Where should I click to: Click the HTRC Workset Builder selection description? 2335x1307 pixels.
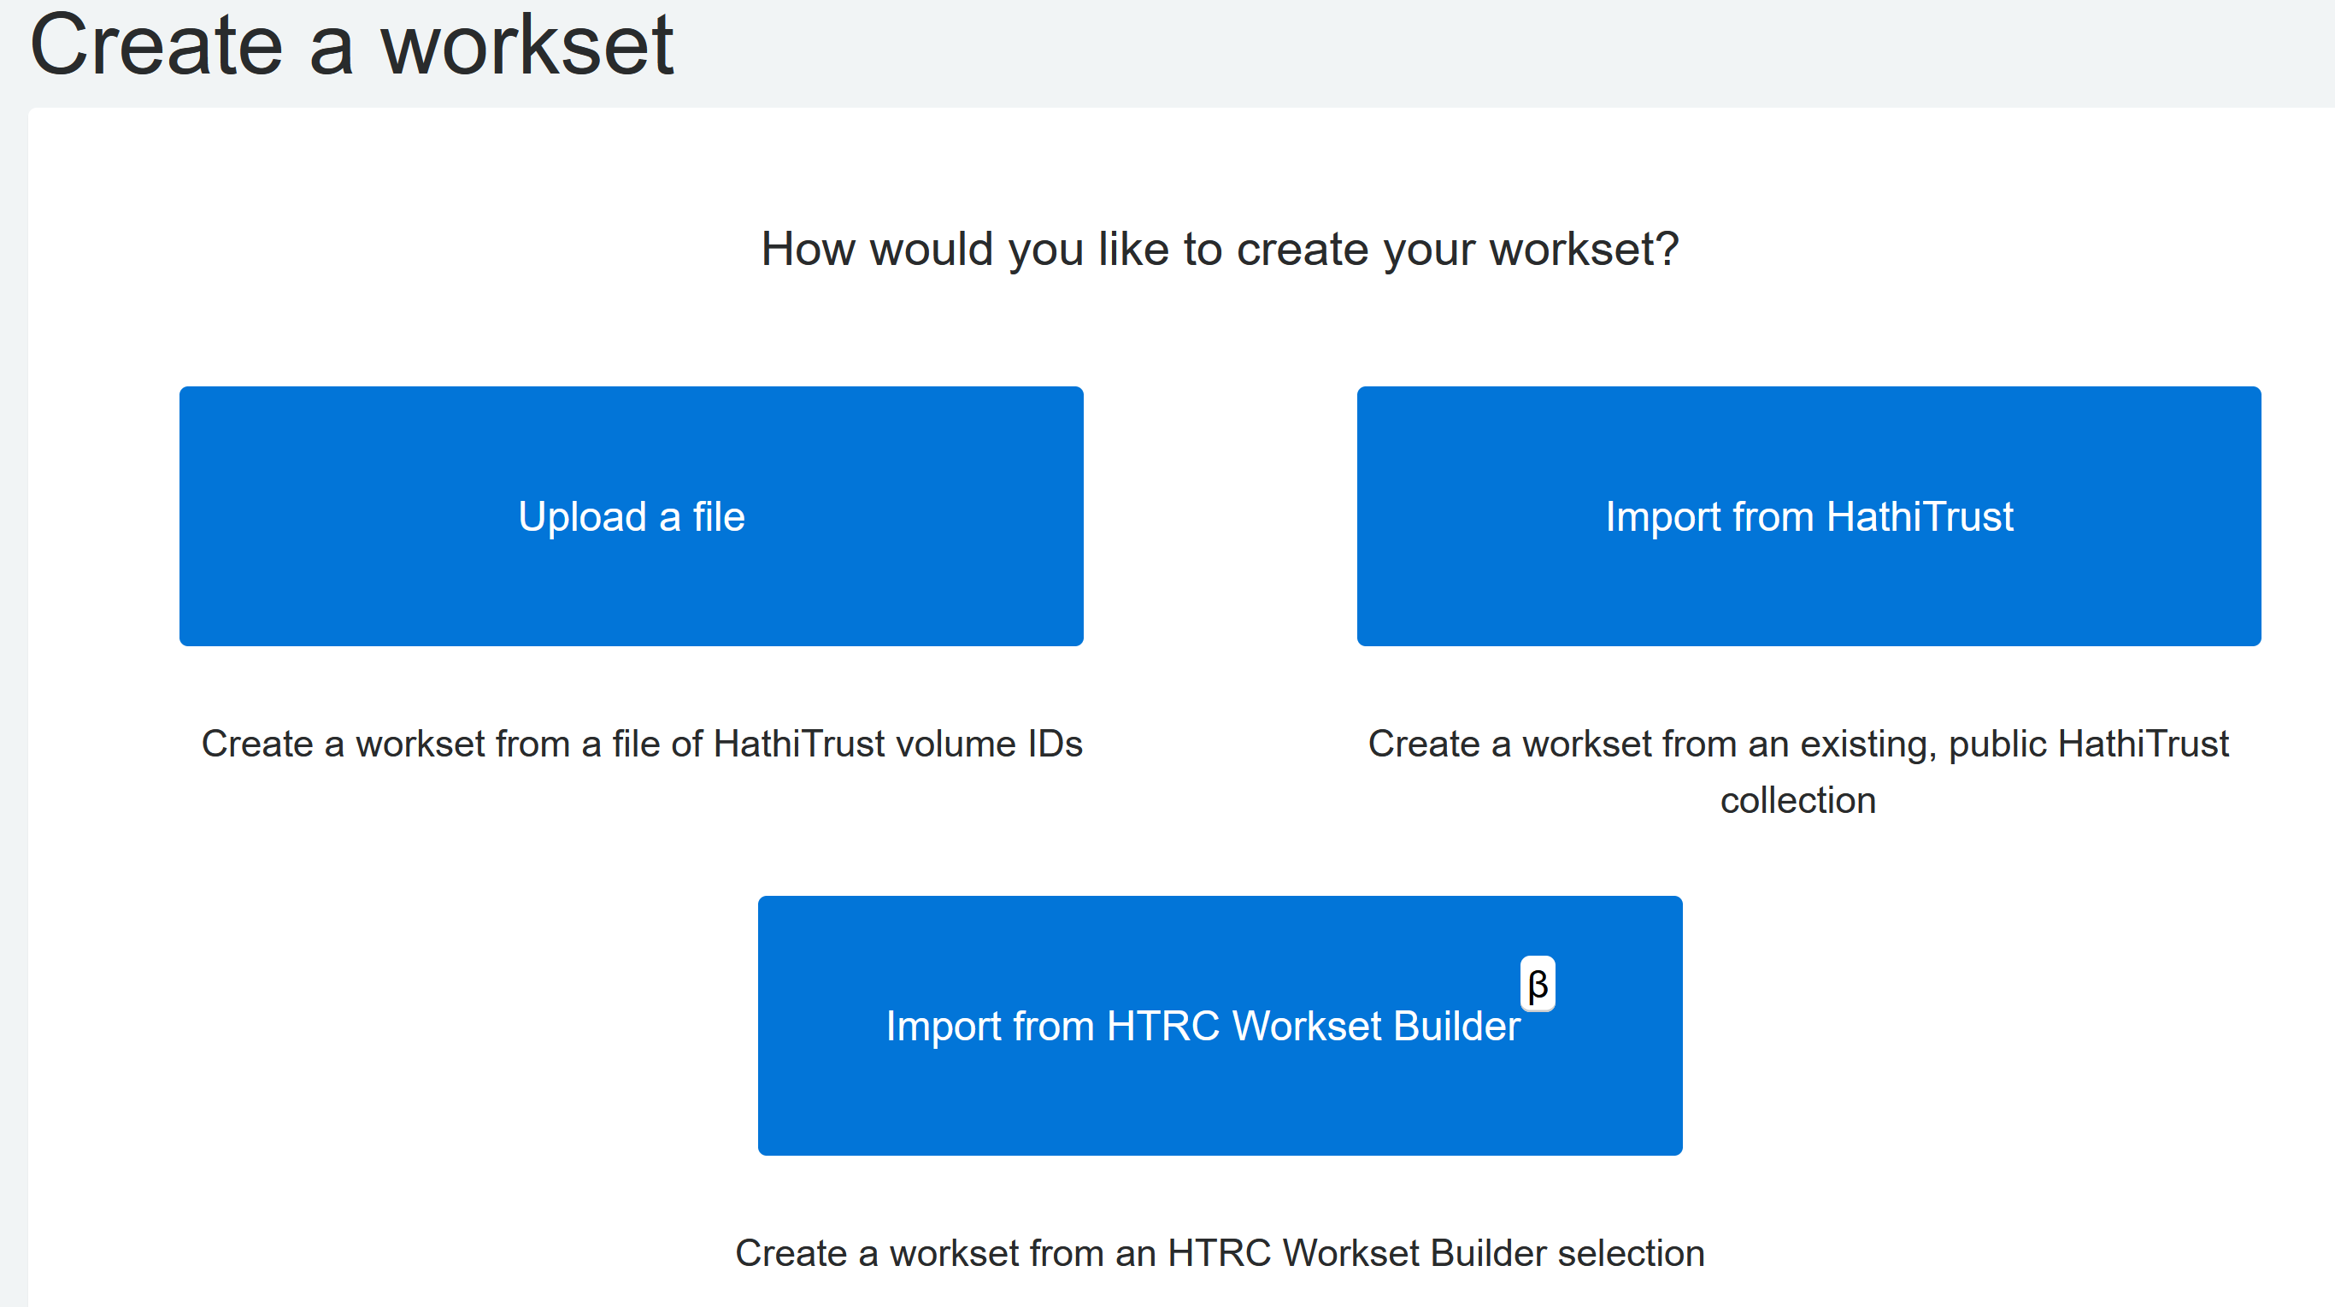click(x=1219, y=1252)
